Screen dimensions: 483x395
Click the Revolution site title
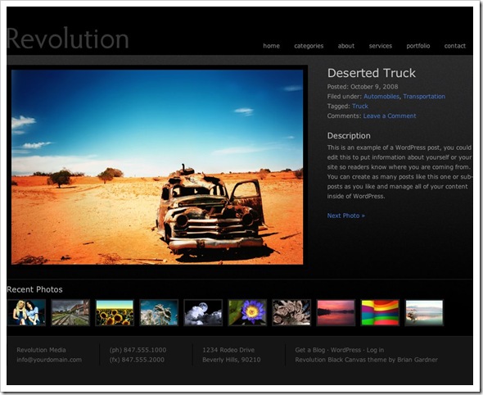coord(67,39)
